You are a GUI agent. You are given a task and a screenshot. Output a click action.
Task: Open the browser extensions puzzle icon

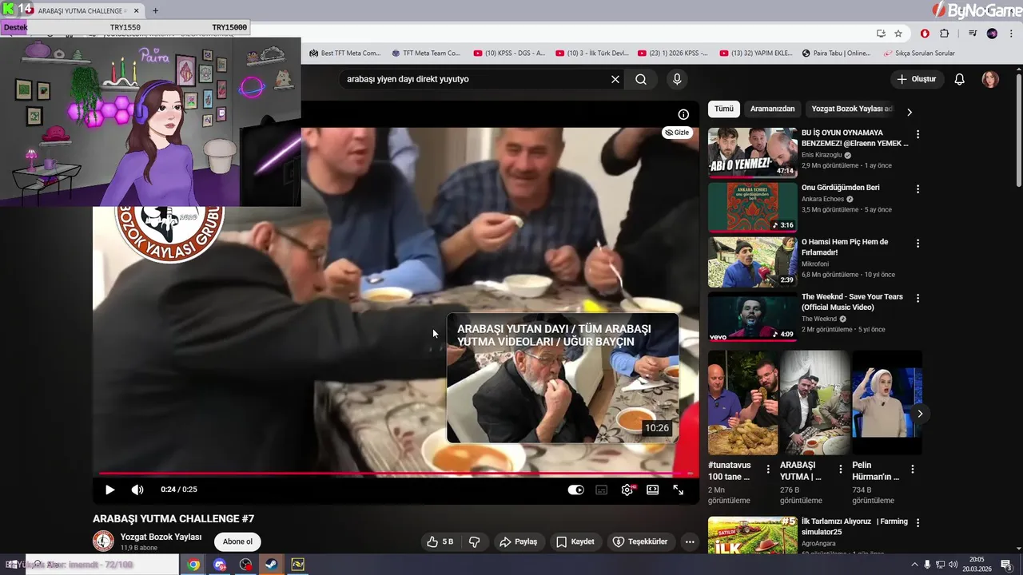[x=944, y=34]
